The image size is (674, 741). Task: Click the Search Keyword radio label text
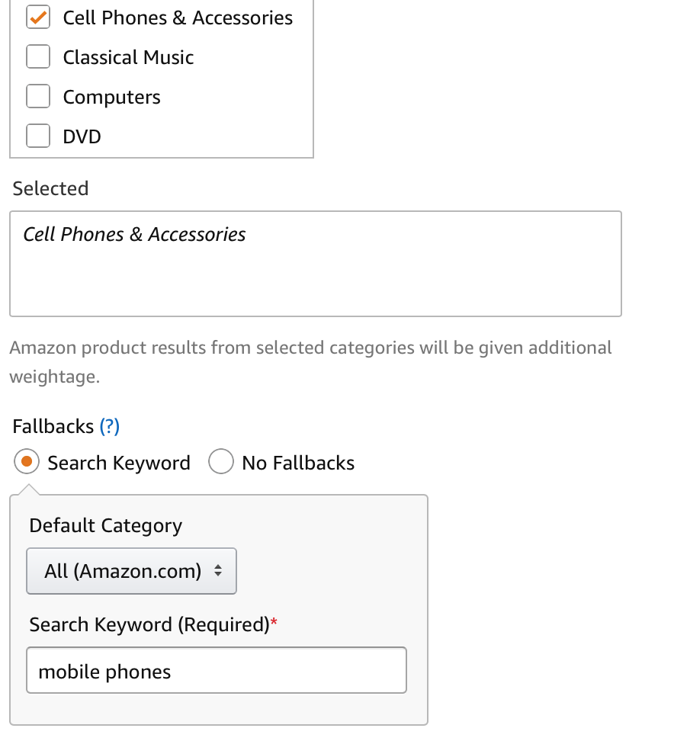(x=119, y=463)
